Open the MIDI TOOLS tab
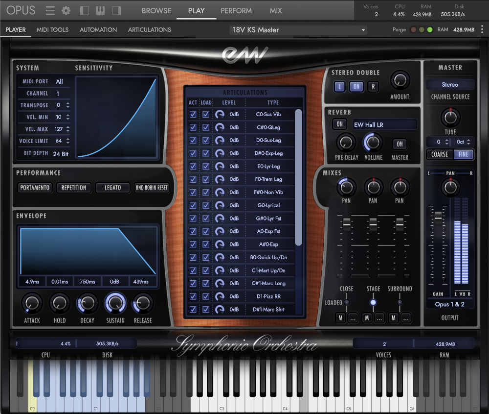The height and width of the screenshot is (414, 489). 52,29
